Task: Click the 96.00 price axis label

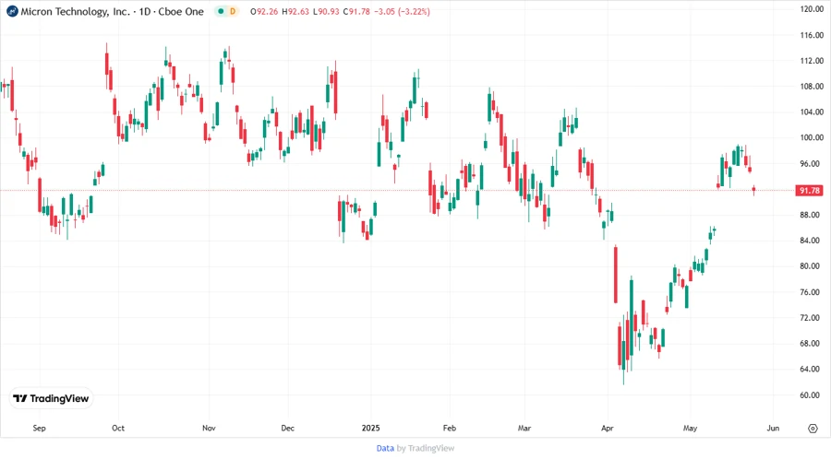Action: 812,164
